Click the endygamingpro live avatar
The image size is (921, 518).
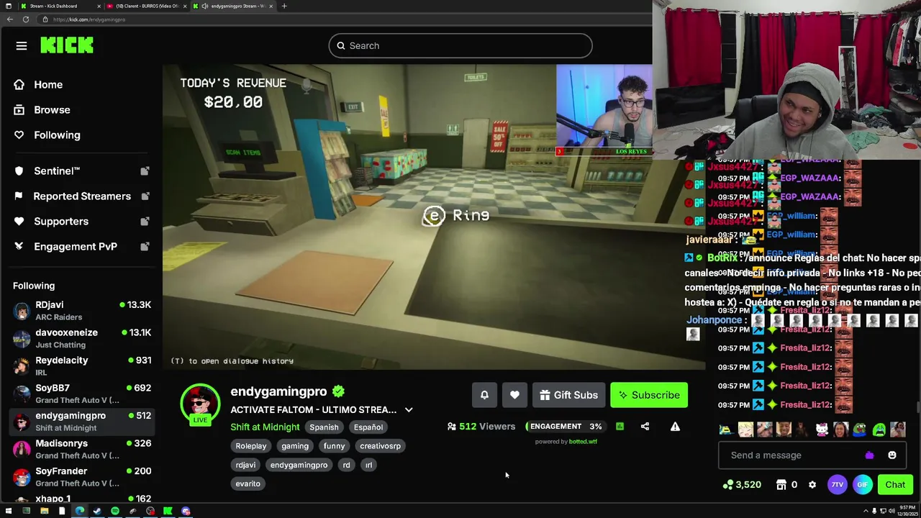coord(200,404)
